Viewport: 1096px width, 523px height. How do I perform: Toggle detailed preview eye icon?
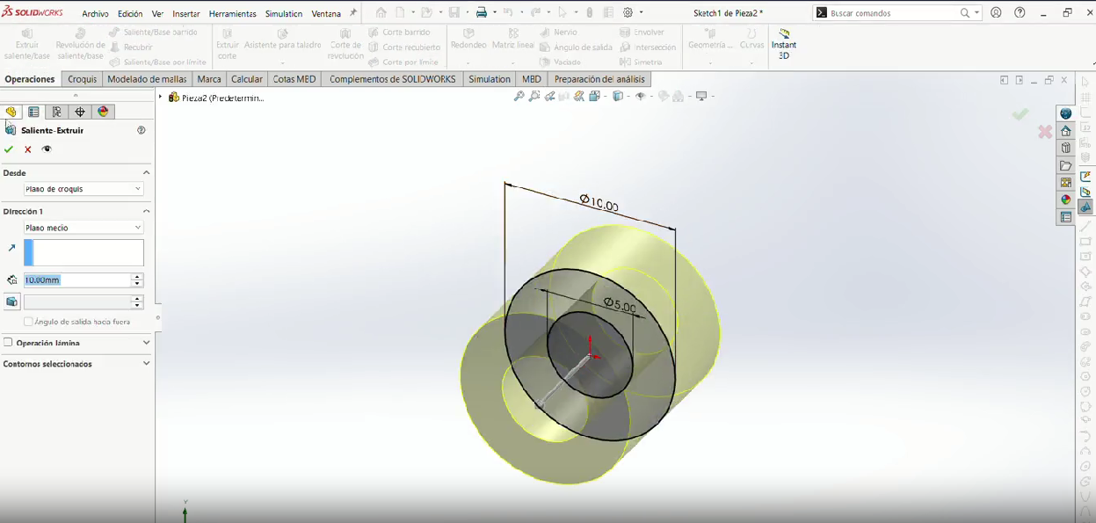click(x=47, y=149)
